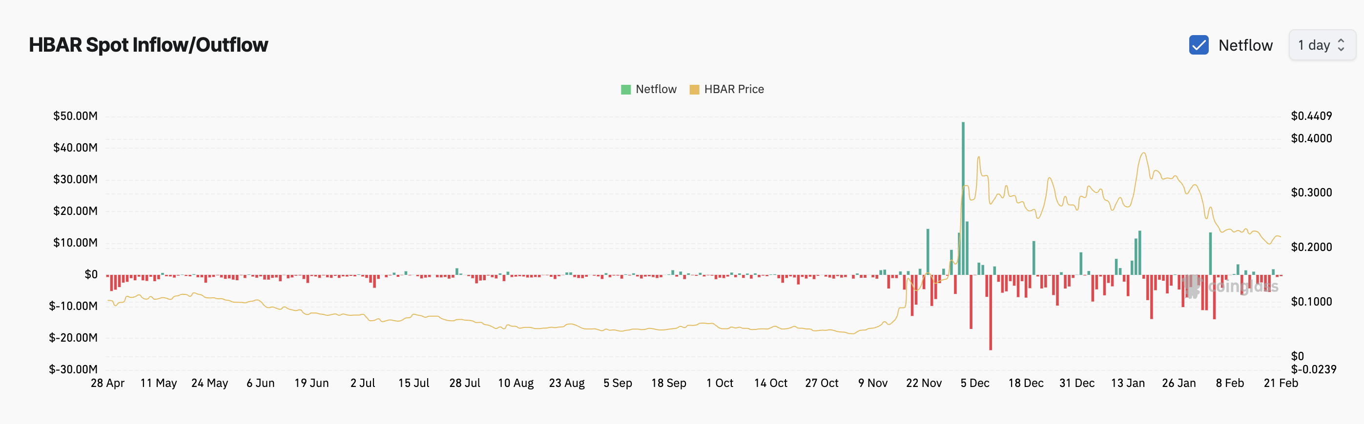Click the Netflow label beside the checkbox
1364x424 pixels.
coord(1245,45)
